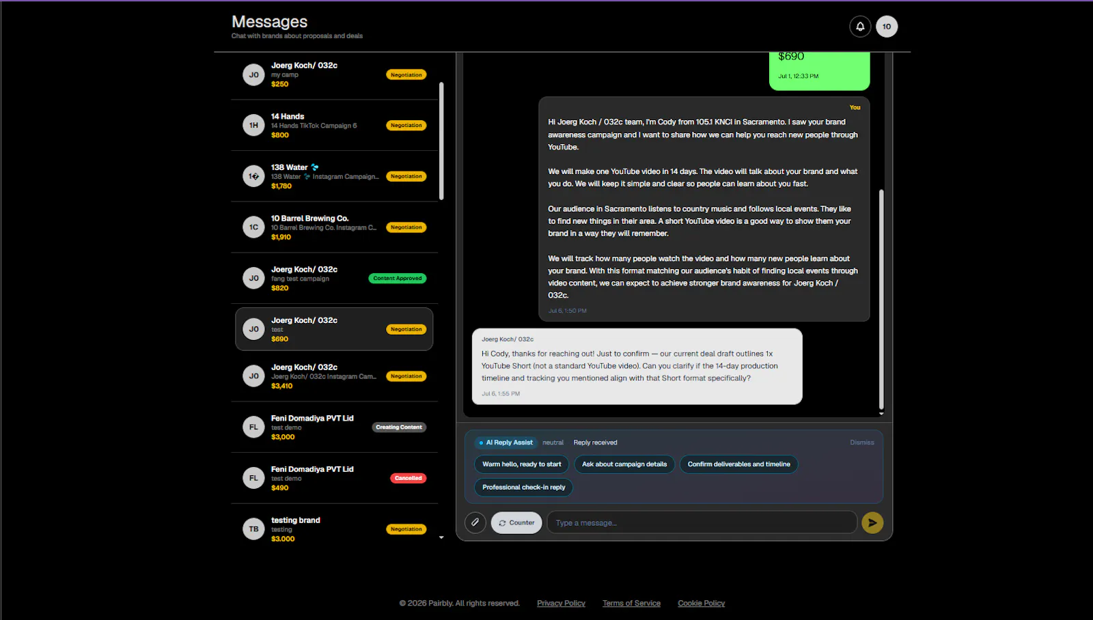The image size is (1093, 620).
Task: Select the Joerg Koch/032c test $690 conversation
Action: [x=334, y=329]
